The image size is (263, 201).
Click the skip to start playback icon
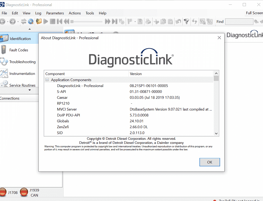pyautogui.click(x=59, y=21)
